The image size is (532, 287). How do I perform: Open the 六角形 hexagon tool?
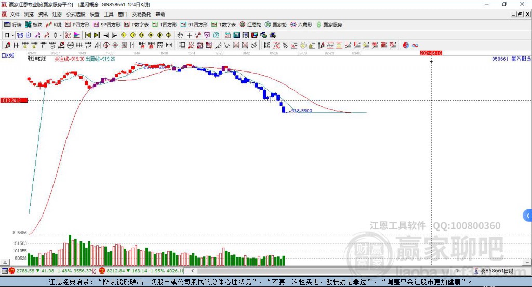(301, 25)
